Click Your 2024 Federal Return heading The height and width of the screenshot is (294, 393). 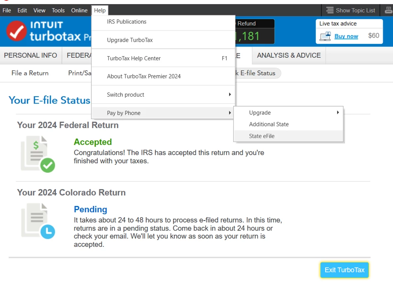coord(68,125)
